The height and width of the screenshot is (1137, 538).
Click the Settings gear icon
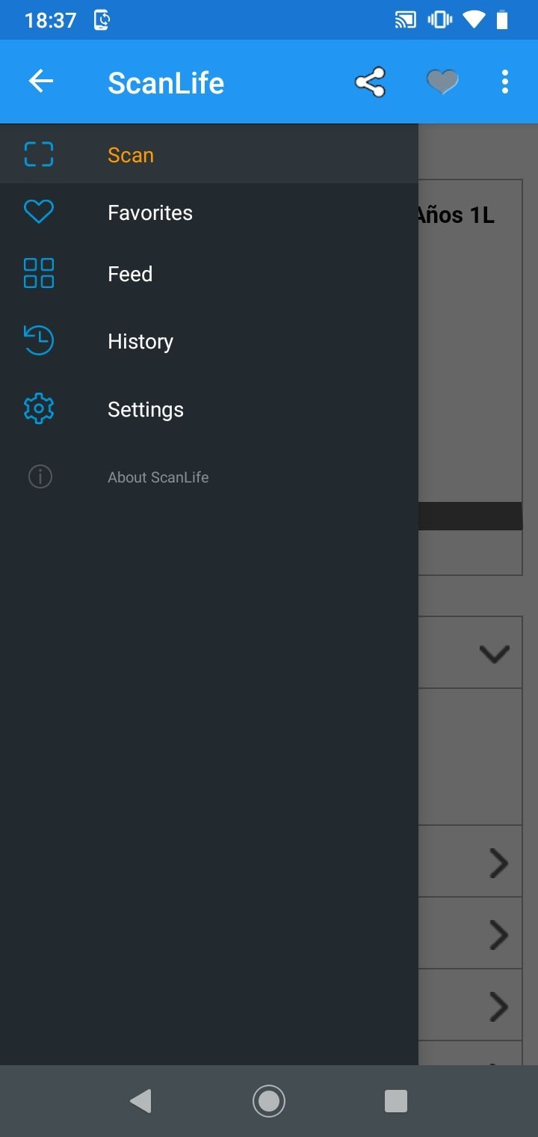click(39, 409)
